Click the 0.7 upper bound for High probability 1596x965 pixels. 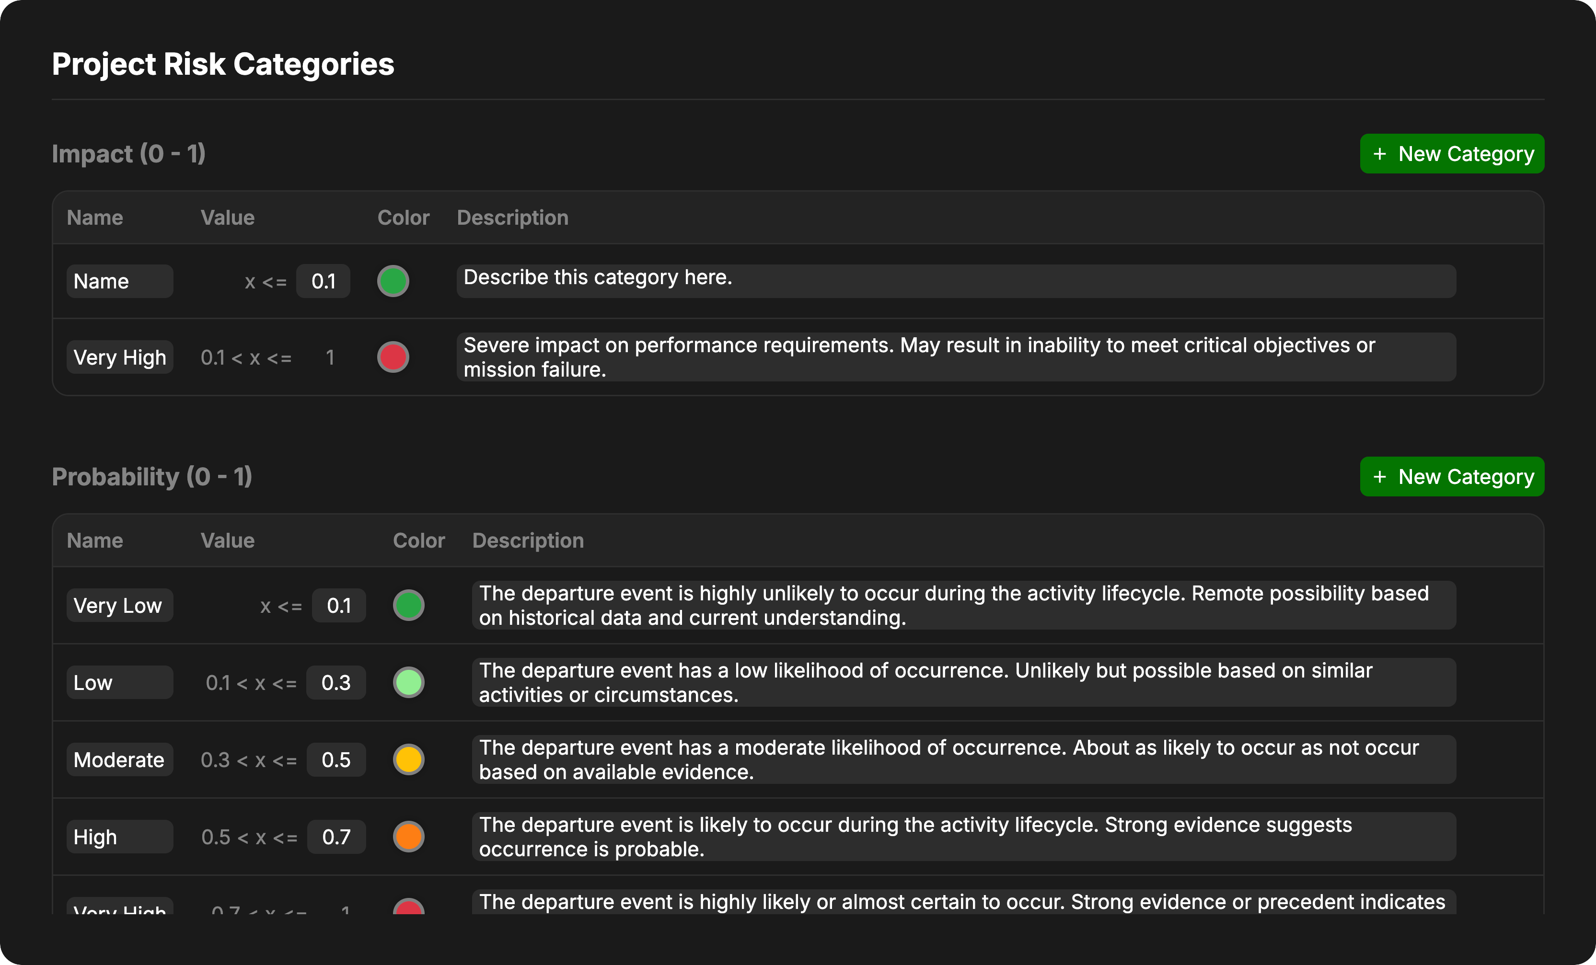click(x=336, y=837)
